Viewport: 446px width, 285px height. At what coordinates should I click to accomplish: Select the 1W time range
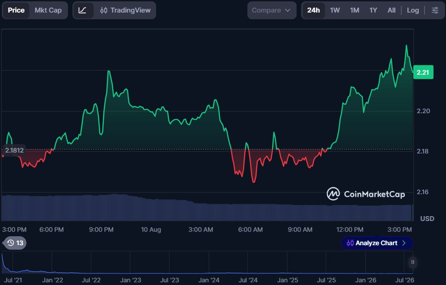335,10
